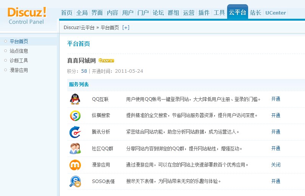Open the 全局 top menu
Screen dimensions: 305x196
click(x=82, y=13)
